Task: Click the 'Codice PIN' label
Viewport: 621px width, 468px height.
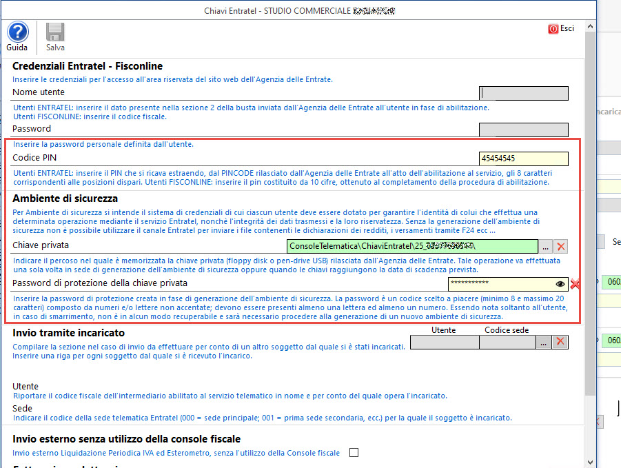Action: pos(34,158)
